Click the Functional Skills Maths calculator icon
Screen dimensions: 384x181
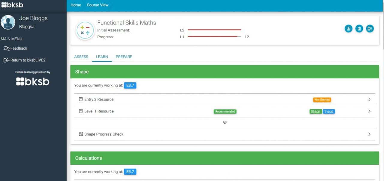coord(85,30)
